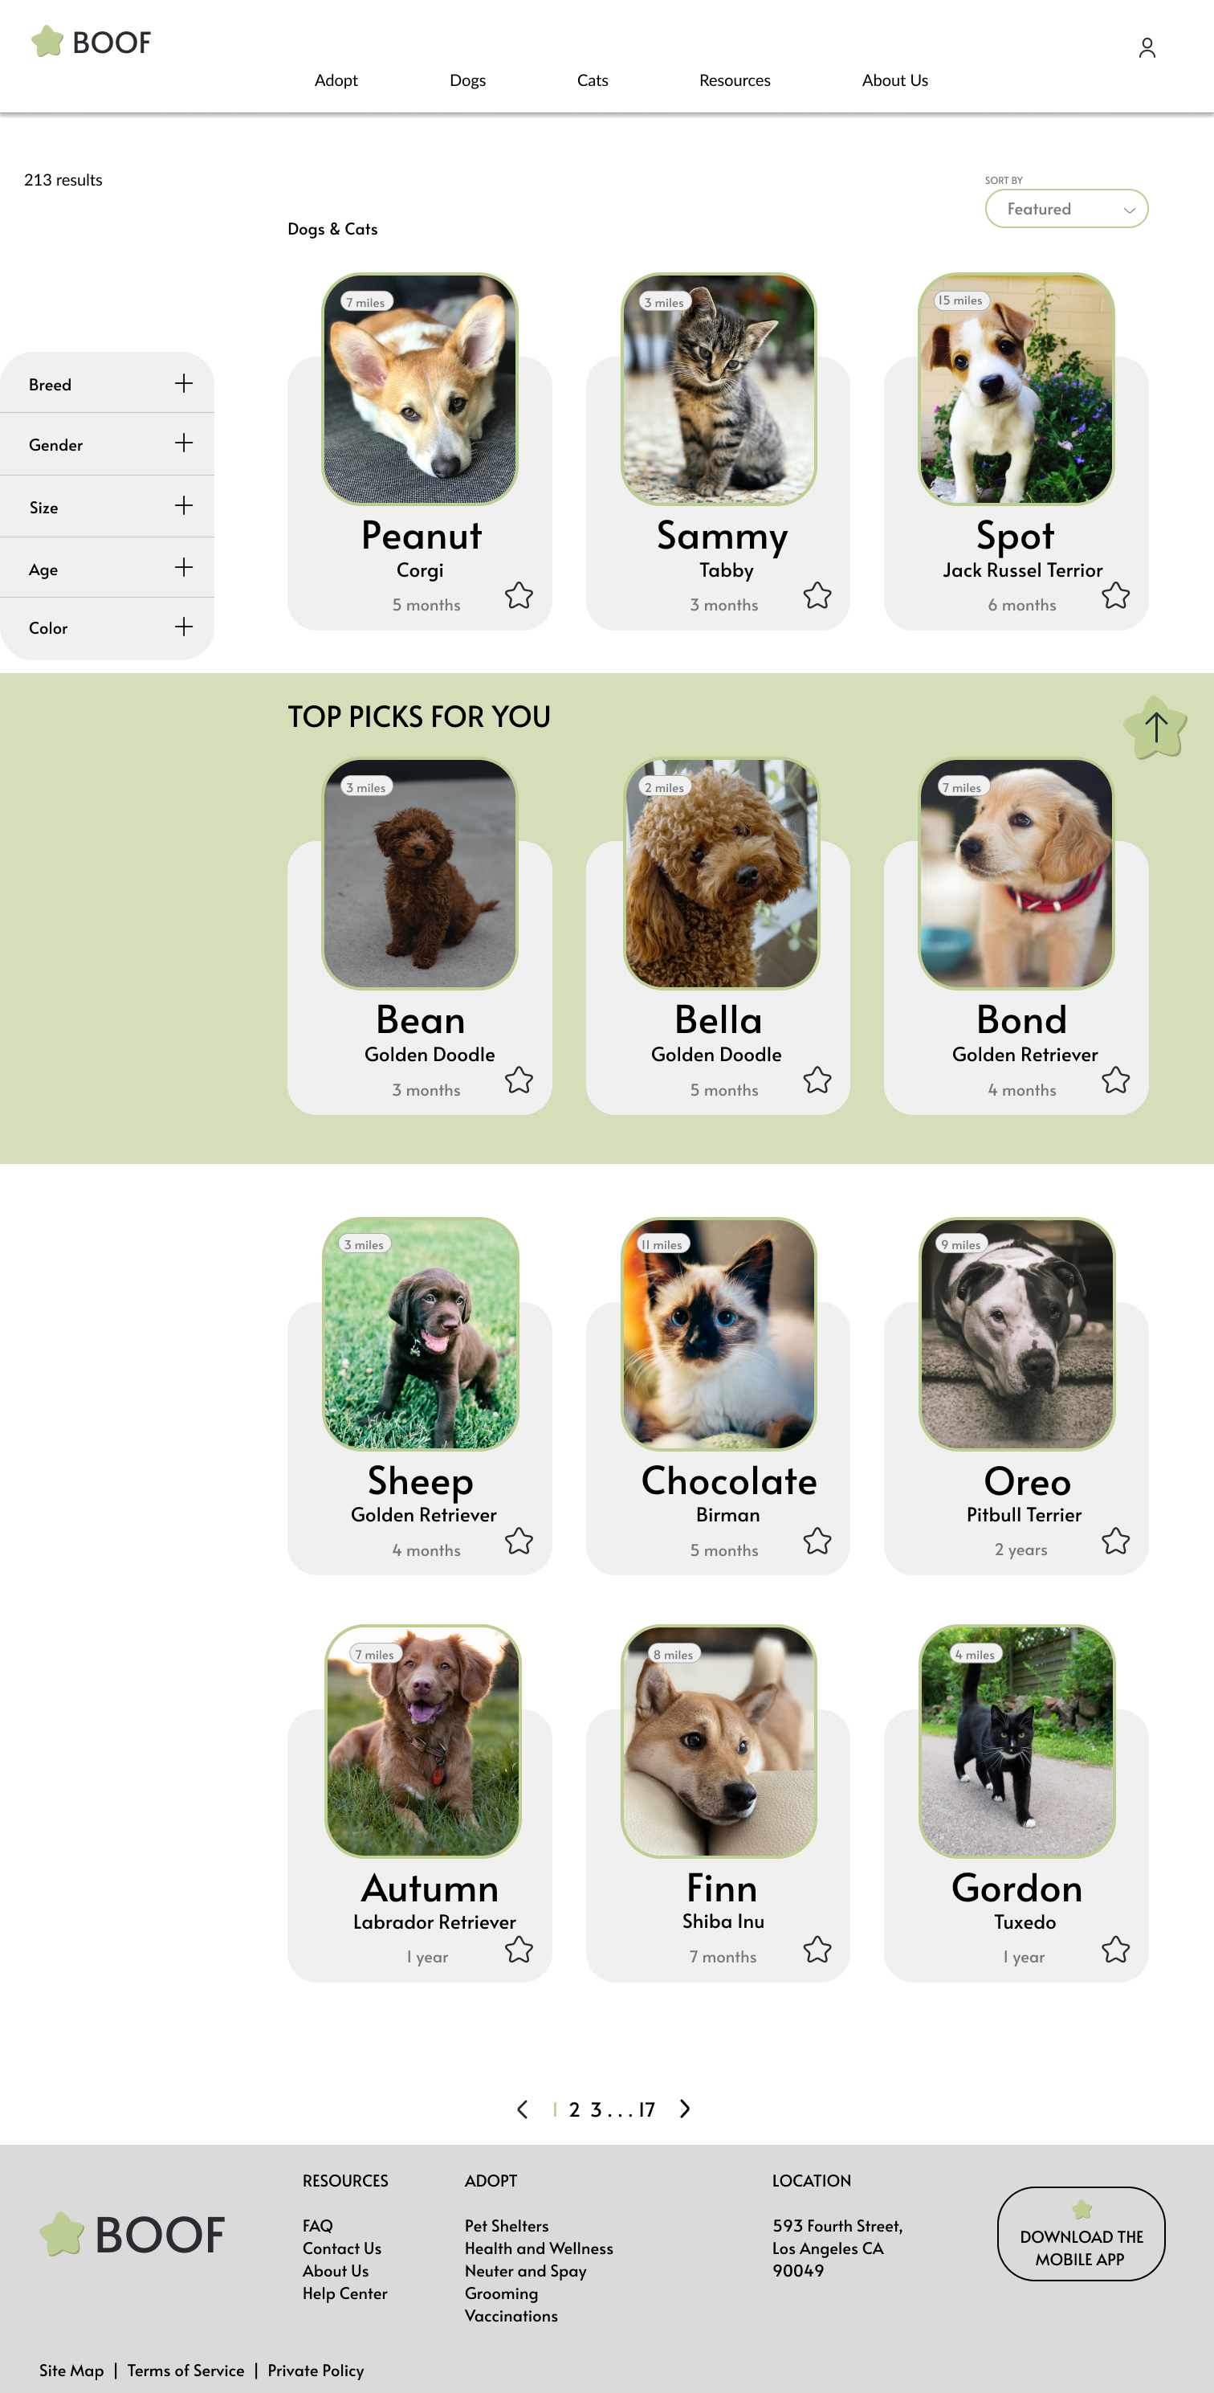
Task: Open the Cats menu item
Action: coord(593,81)
